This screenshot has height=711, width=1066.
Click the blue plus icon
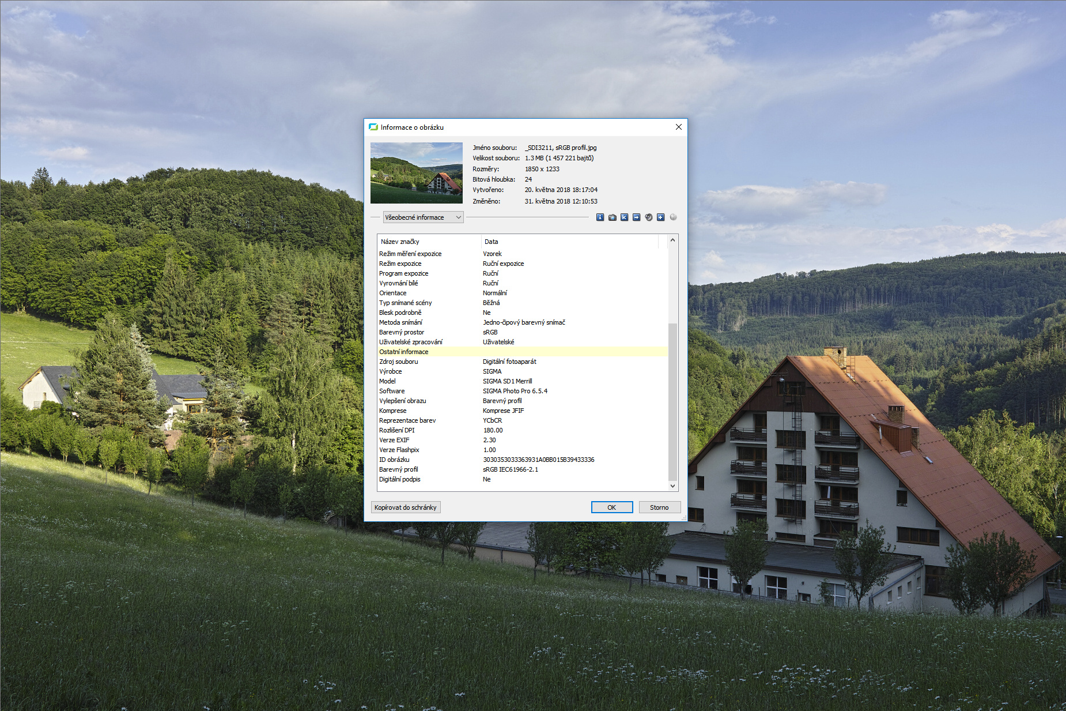(x=660, y=217)
